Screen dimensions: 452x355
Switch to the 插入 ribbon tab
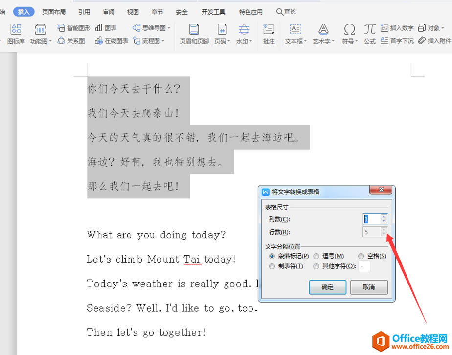[23, 12]
